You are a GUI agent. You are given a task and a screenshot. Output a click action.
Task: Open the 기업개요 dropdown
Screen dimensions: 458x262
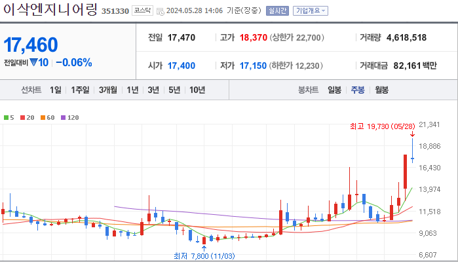coord(310,10)
